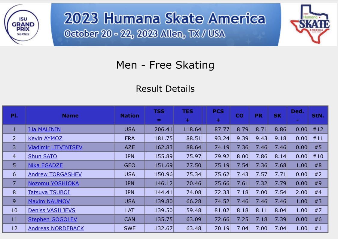Open Kevin AYMOZ's scoring link
Viewport: 338px width, 239px height.
click(45, 138)
